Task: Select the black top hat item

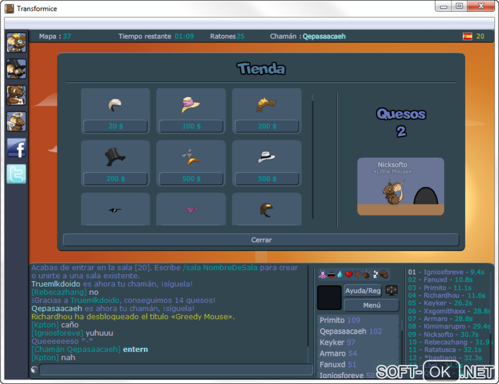Action: tap(115, 157)
